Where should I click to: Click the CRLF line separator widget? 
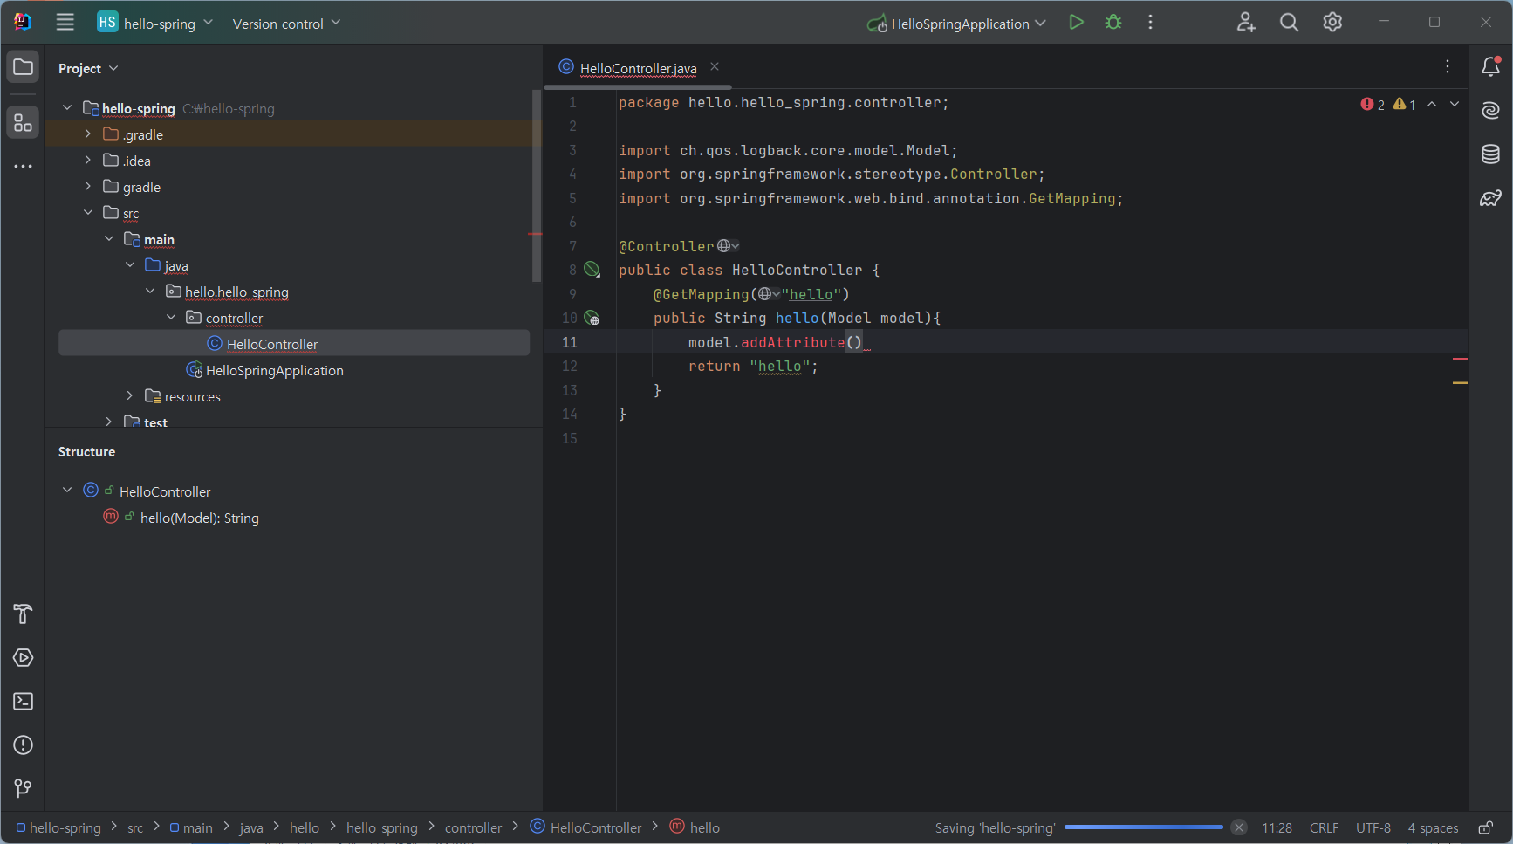[x=1324, y=827]
